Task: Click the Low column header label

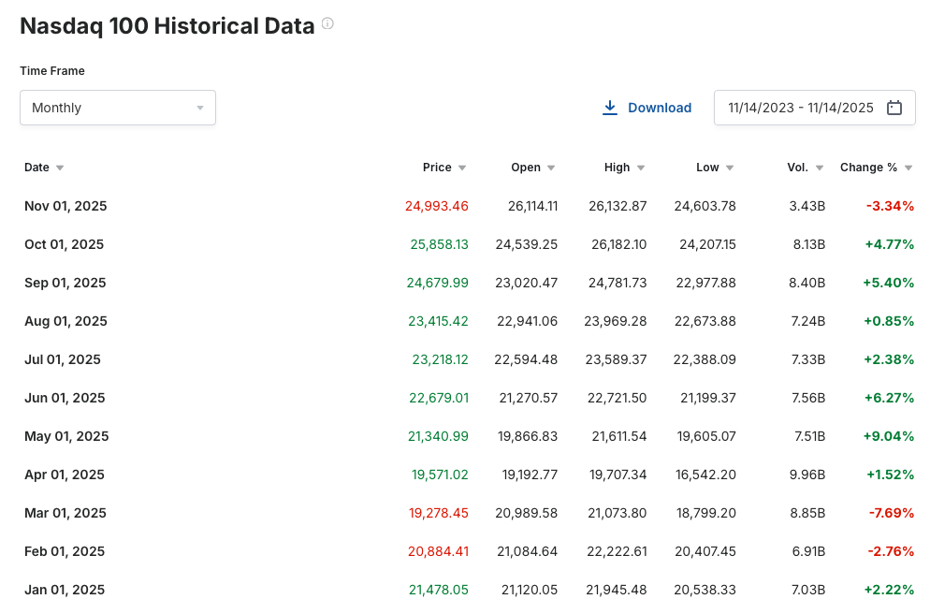Action: pos(707,168)
